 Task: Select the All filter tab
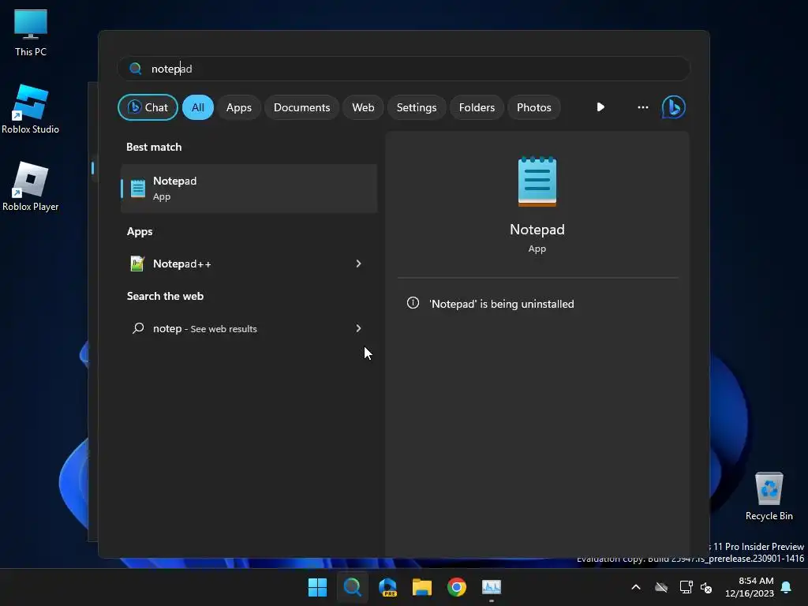click(198, 107)
